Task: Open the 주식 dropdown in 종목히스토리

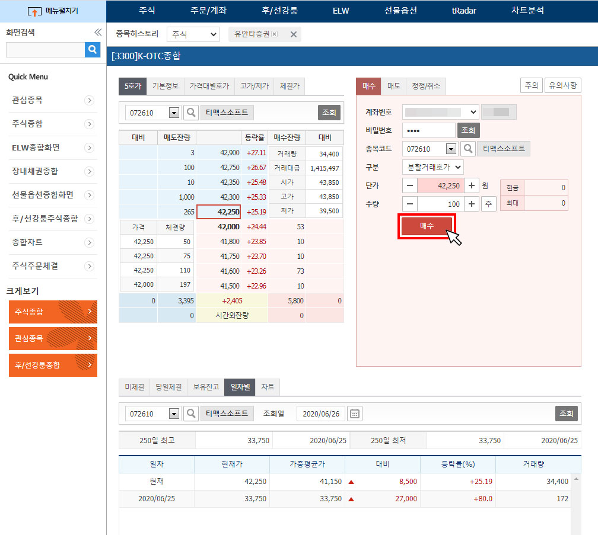Action: [x=193, y=35]
